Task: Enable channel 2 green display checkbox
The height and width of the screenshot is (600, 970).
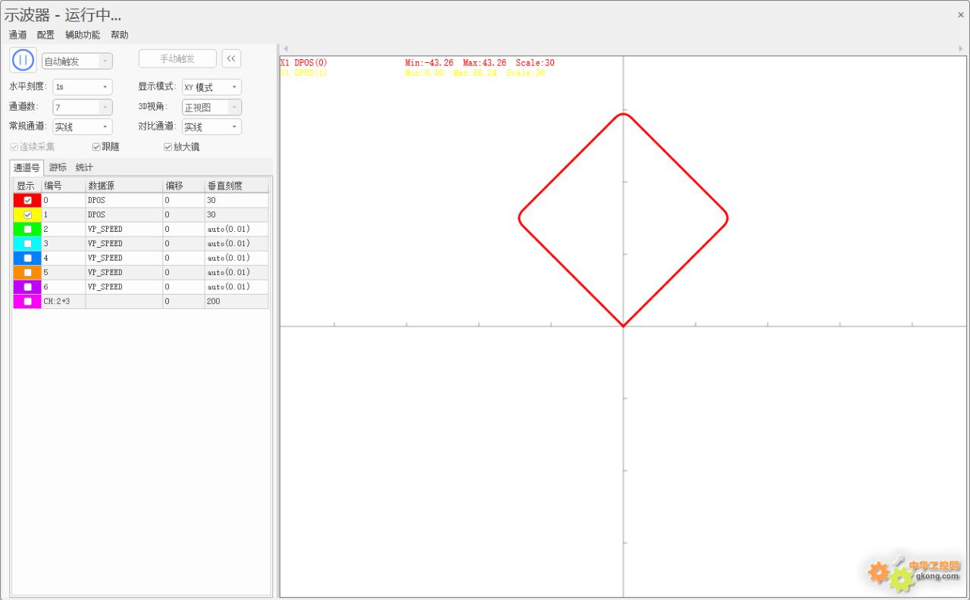Action: [x=28, y=229]
